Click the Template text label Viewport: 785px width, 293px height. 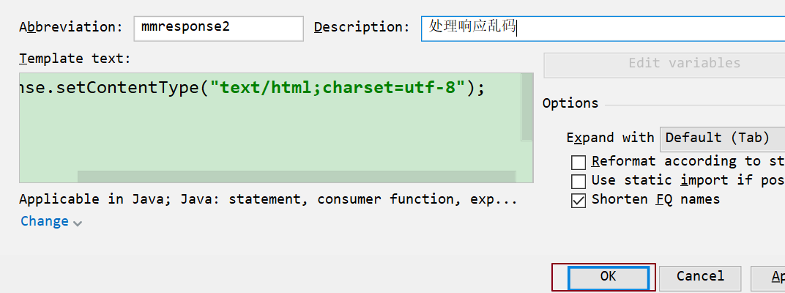tap(75, 59)
